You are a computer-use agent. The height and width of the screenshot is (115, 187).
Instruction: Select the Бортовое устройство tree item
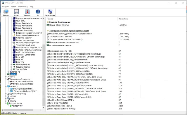pyautogui.click(x=25, y=55)
